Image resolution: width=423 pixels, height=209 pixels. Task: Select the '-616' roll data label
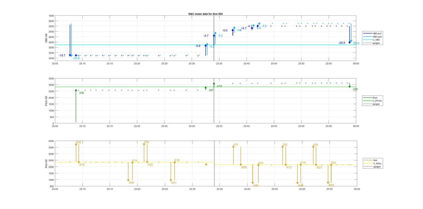pyautogui.click(x=82, y=165)
